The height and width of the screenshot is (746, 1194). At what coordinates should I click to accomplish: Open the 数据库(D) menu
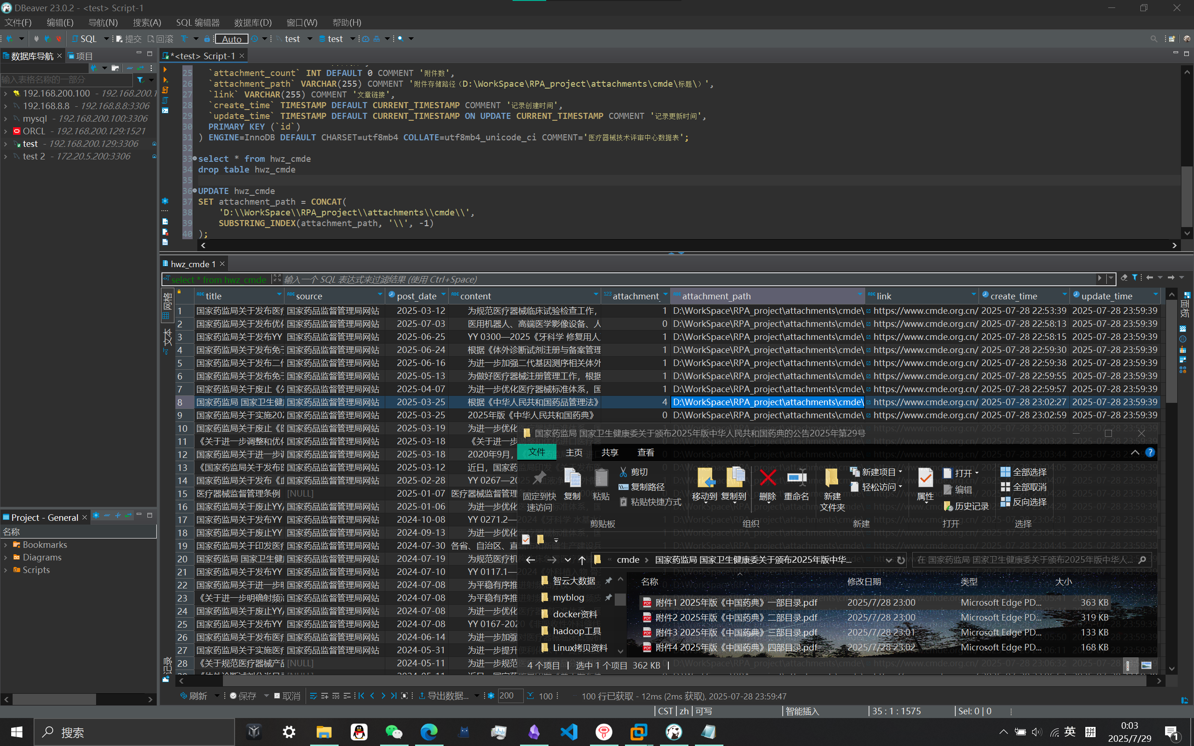(253, 23)
